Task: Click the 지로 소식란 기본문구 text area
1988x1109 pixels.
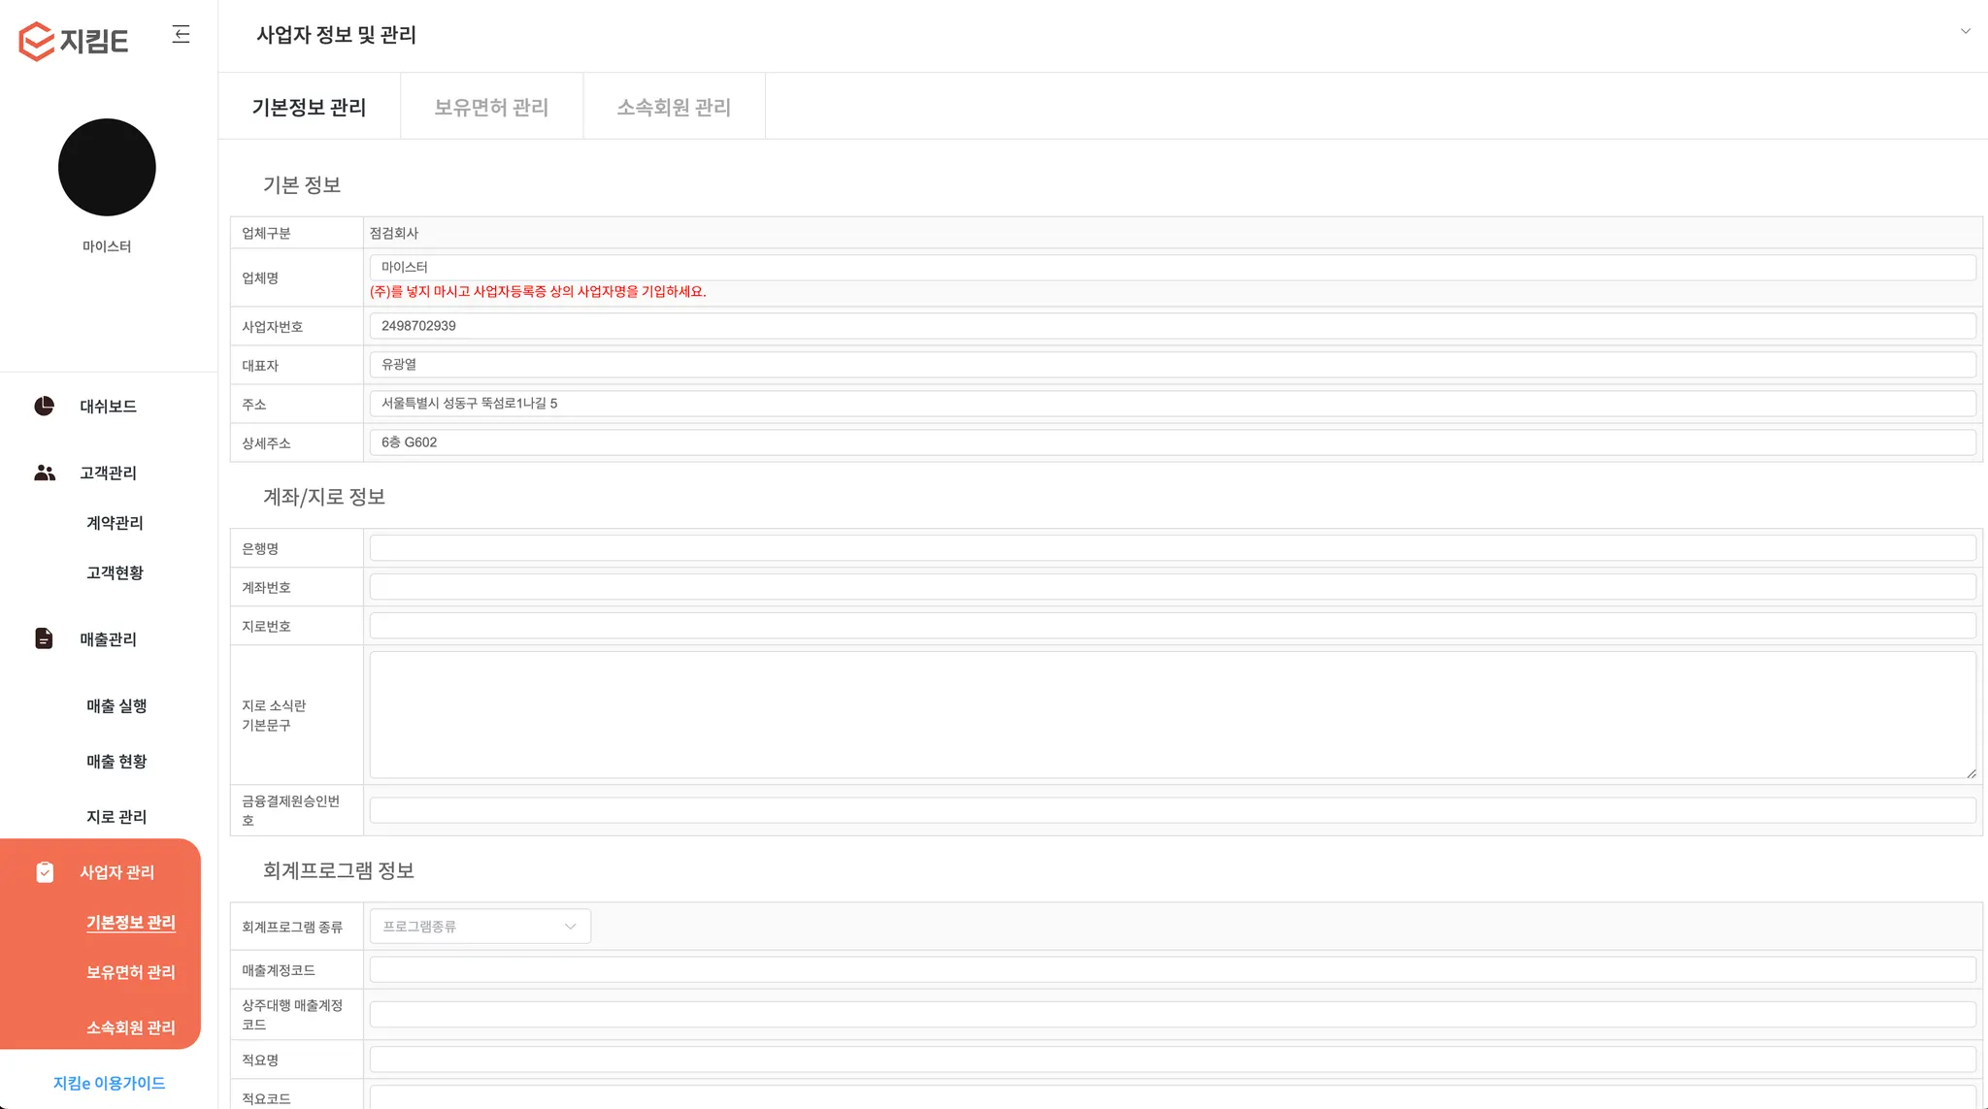Action: click(x=1172, y=715)
